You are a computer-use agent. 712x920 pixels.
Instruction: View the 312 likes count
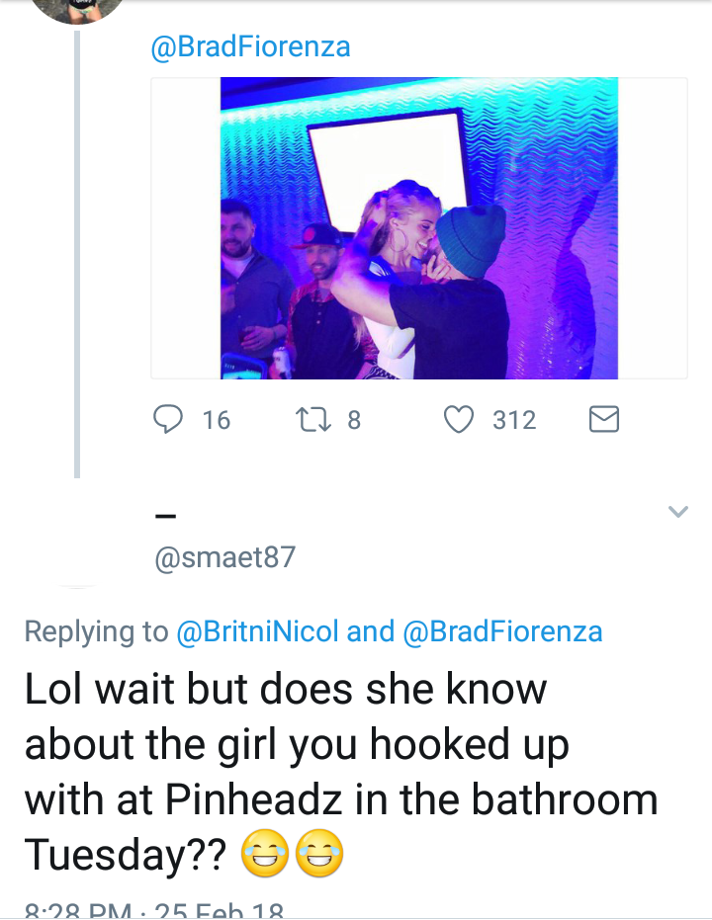(514, 420)
